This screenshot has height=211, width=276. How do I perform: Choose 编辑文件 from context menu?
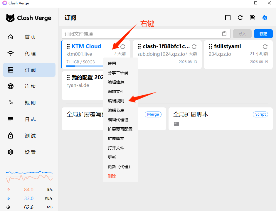[x=121, y=92]
